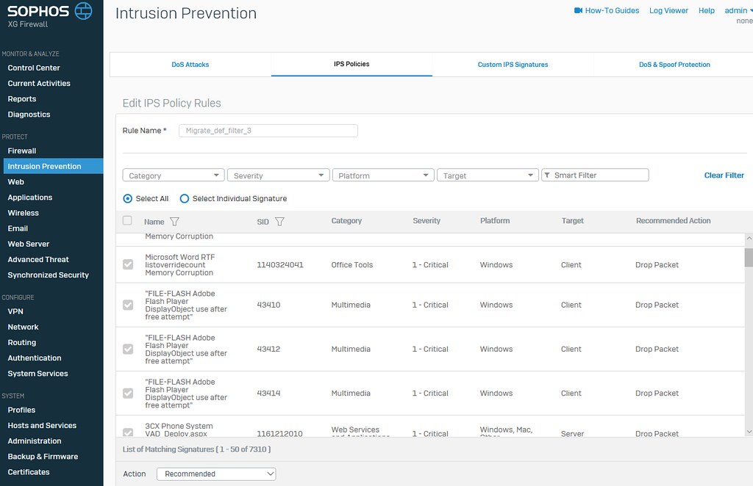Click the How-To Guides video camera icon
Viewport: 753px width, 486px height.
[578, 10]
